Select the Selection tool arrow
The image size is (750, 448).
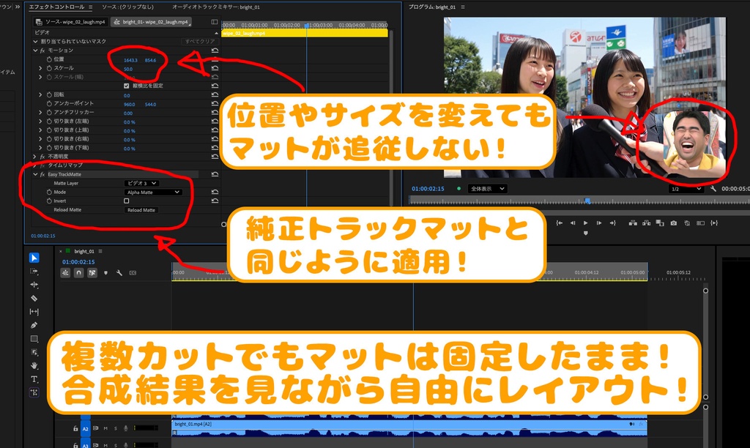(34, 258)
